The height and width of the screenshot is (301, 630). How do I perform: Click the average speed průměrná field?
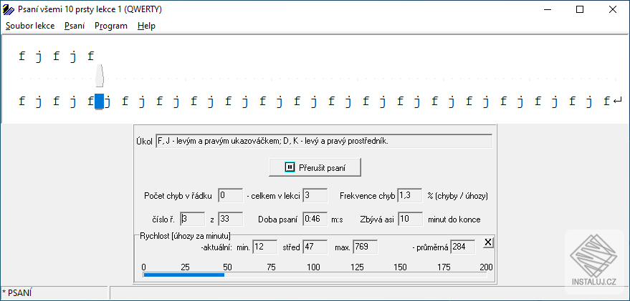point(462,247)
